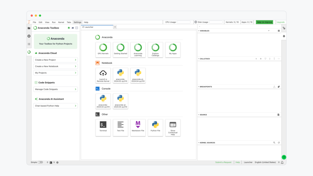Select the Launcher tab
Screen dimensions: 313x176
point(97,27)
